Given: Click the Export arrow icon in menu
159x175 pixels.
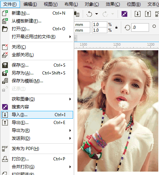Looking at the screenshot, I should [x=5, y=123].
